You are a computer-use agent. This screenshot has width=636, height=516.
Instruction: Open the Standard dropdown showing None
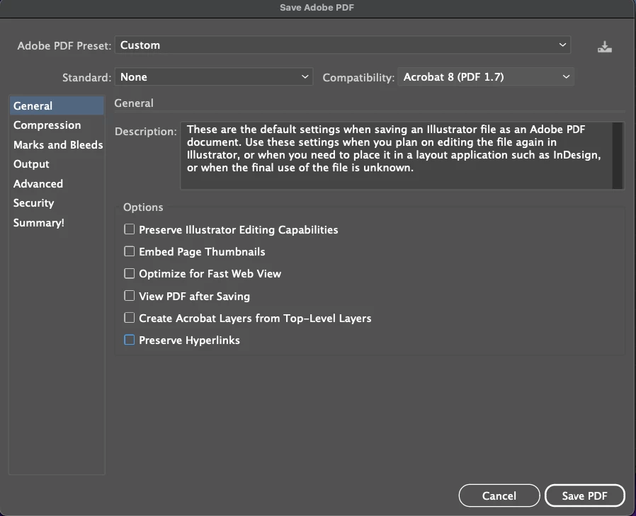214,77
